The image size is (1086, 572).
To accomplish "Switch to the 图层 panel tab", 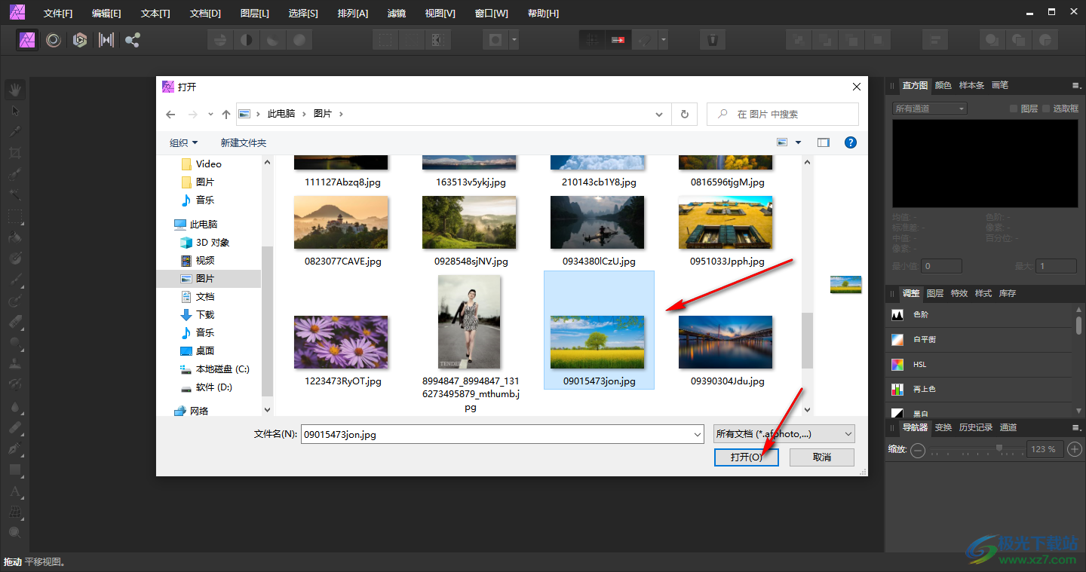I will tap(934, 293).
